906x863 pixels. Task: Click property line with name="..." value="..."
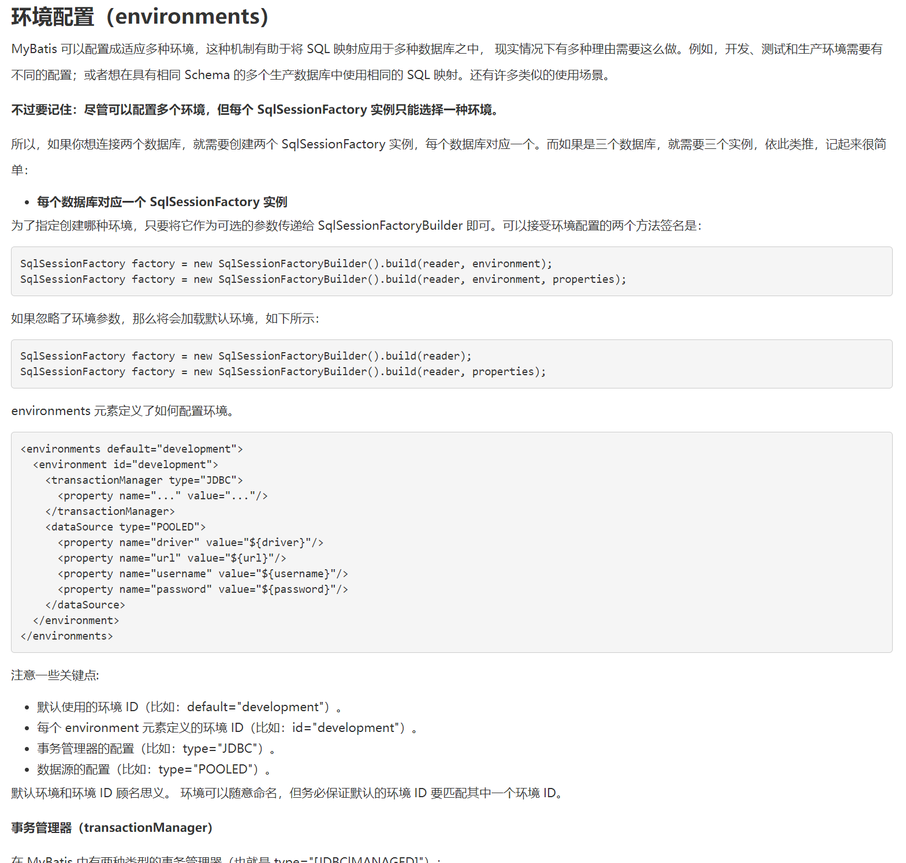point(162,496)
